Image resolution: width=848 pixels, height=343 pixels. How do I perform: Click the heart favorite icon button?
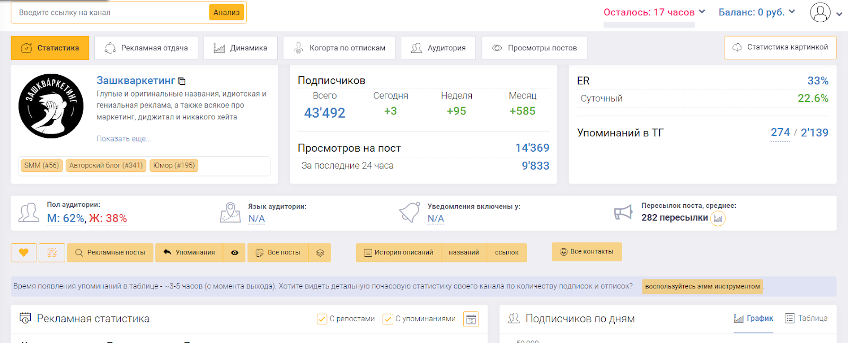pyautogui.click(x=24, y=253)
